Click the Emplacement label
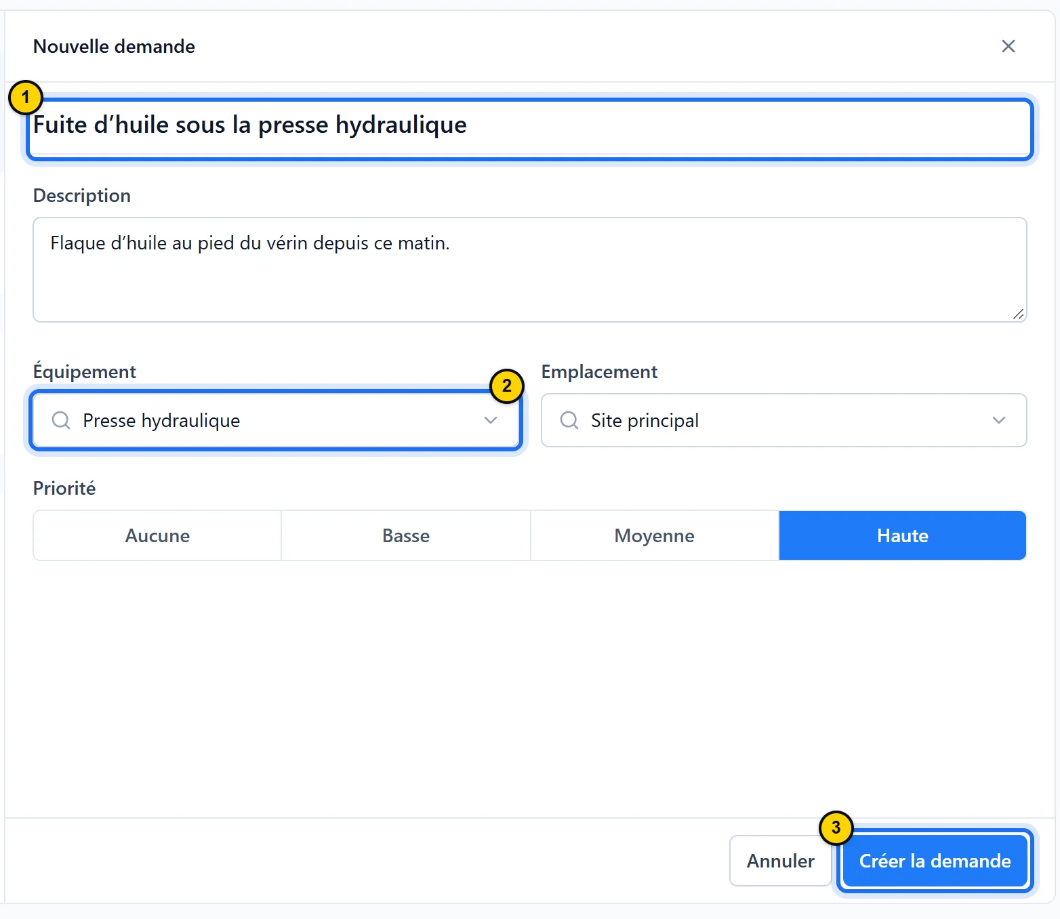Screen dimensions: 1060x919 599,372
